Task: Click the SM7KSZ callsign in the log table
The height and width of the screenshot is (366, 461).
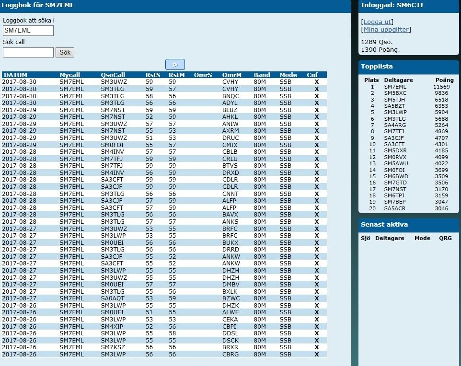Action: tap(113, 347)
